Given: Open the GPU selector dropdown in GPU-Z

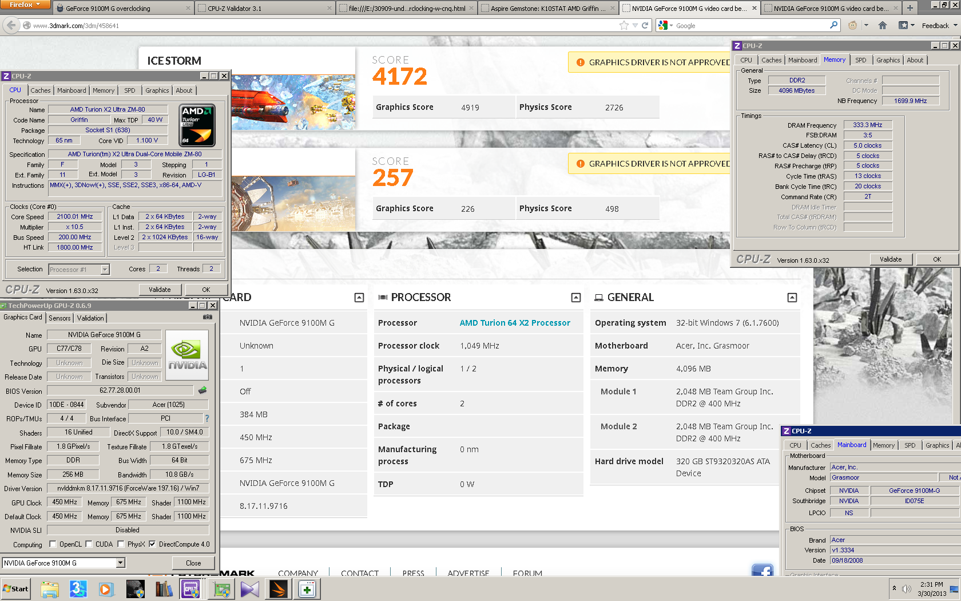Looking at the screenshot, I should [121, 563].
